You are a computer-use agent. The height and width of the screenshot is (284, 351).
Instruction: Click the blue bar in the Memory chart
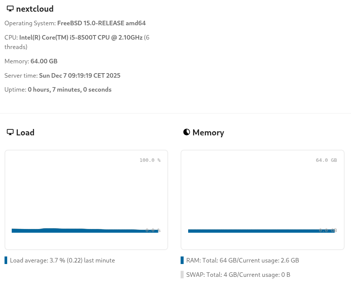pos(257,231)
